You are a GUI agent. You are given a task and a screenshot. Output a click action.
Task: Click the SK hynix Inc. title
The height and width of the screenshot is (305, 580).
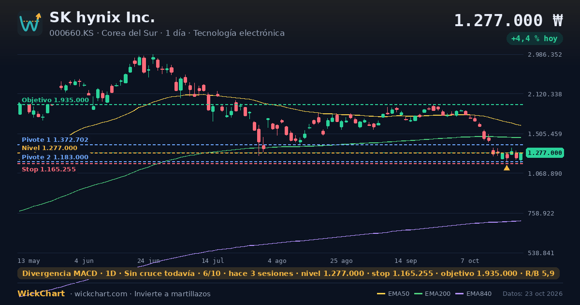pyautogui.click(x=102, y=18)
